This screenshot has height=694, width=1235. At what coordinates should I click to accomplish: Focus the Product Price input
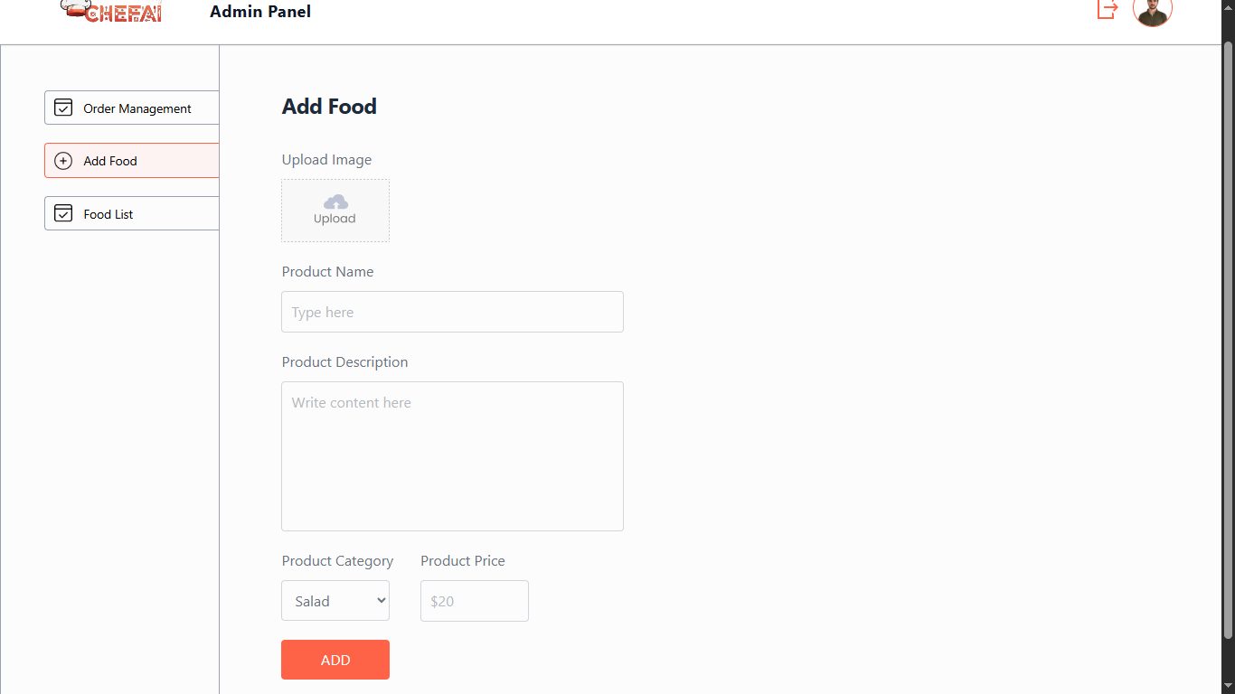[474, 601]
